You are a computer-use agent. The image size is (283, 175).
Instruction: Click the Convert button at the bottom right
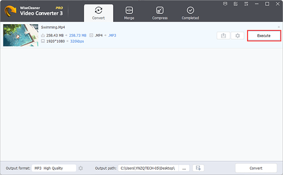coord(256,168)
